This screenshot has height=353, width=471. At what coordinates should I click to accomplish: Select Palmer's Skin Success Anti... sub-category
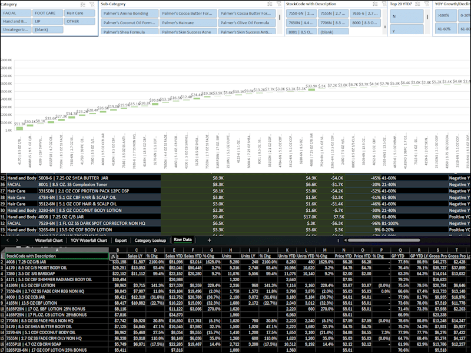pyautogui.click(x=247, y=32)
